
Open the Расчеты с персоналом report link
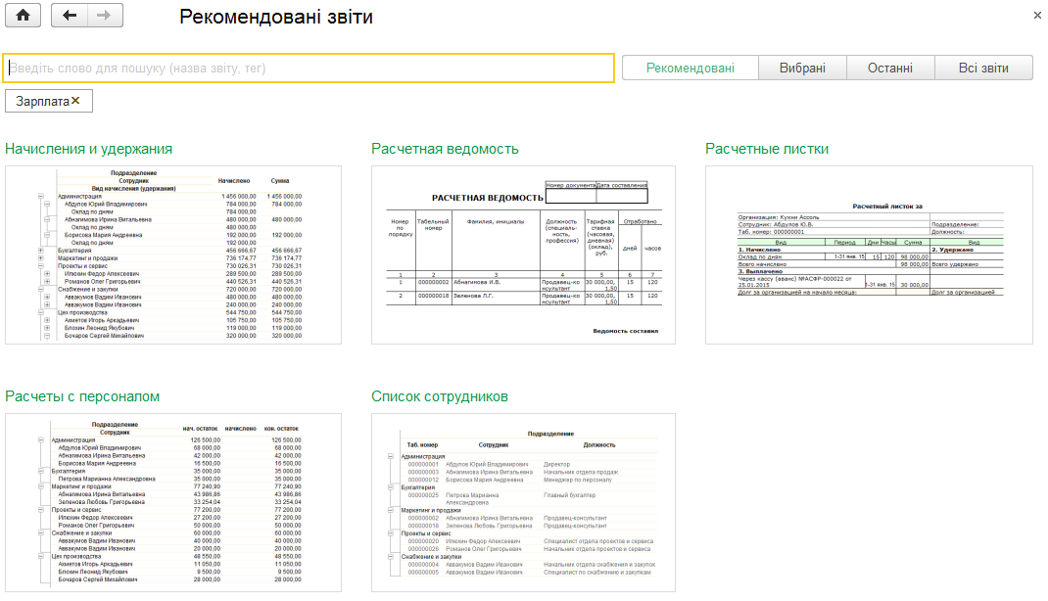tap(82, 396)
